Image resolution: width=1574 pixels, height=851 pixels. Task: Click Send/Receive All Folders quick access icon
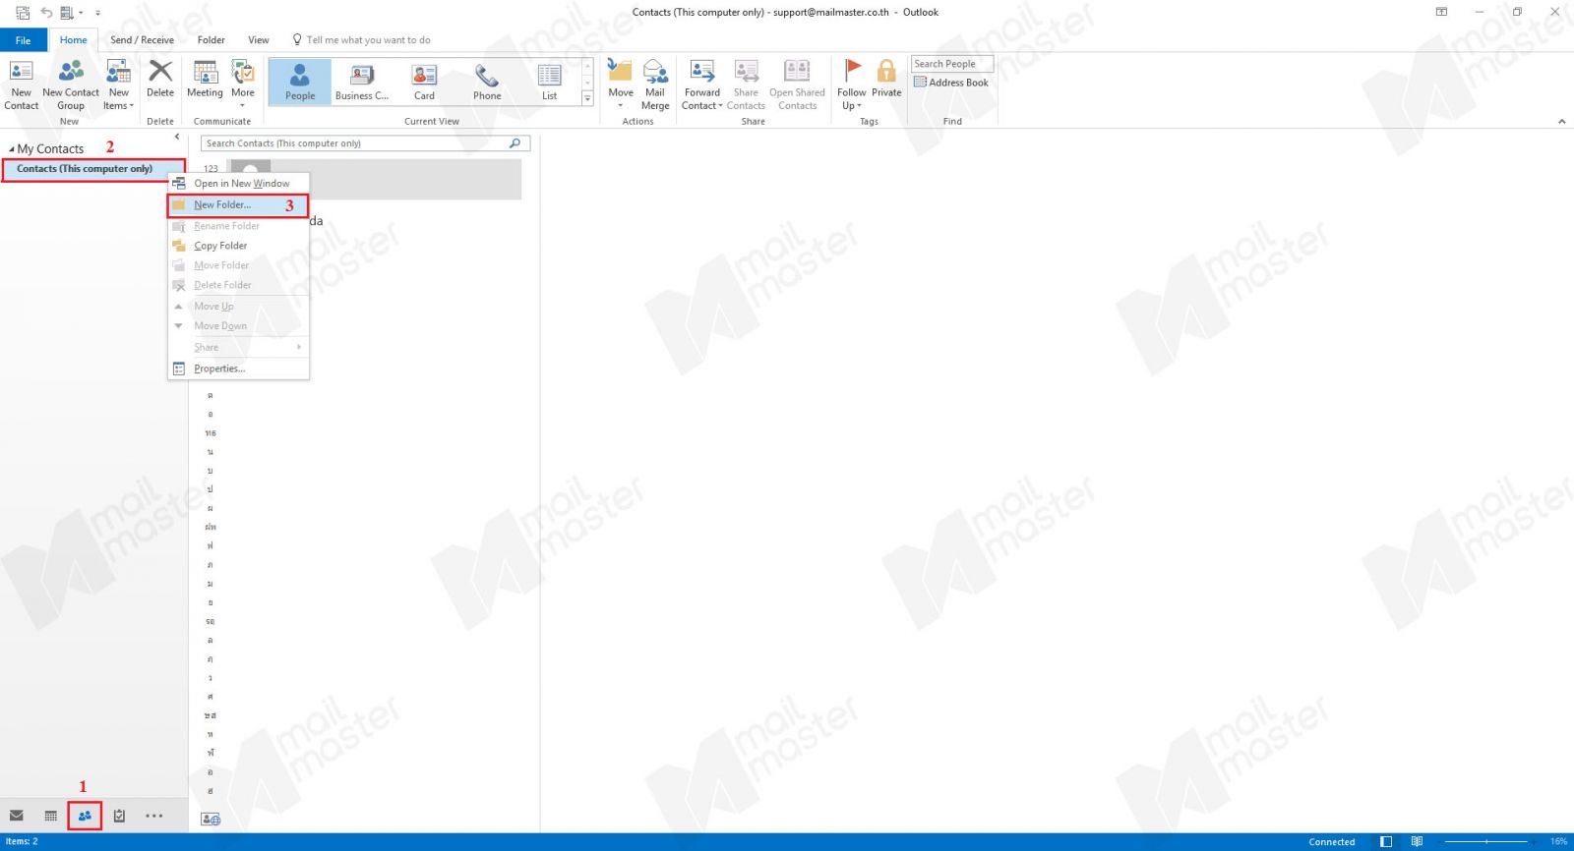click(x=22, y=13)
